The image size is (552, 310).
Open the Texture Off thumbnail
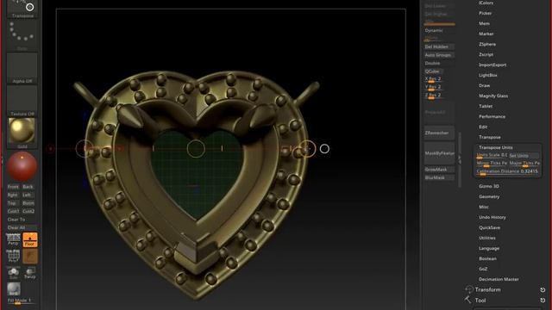pyautogui.click(x=22, y=102)
